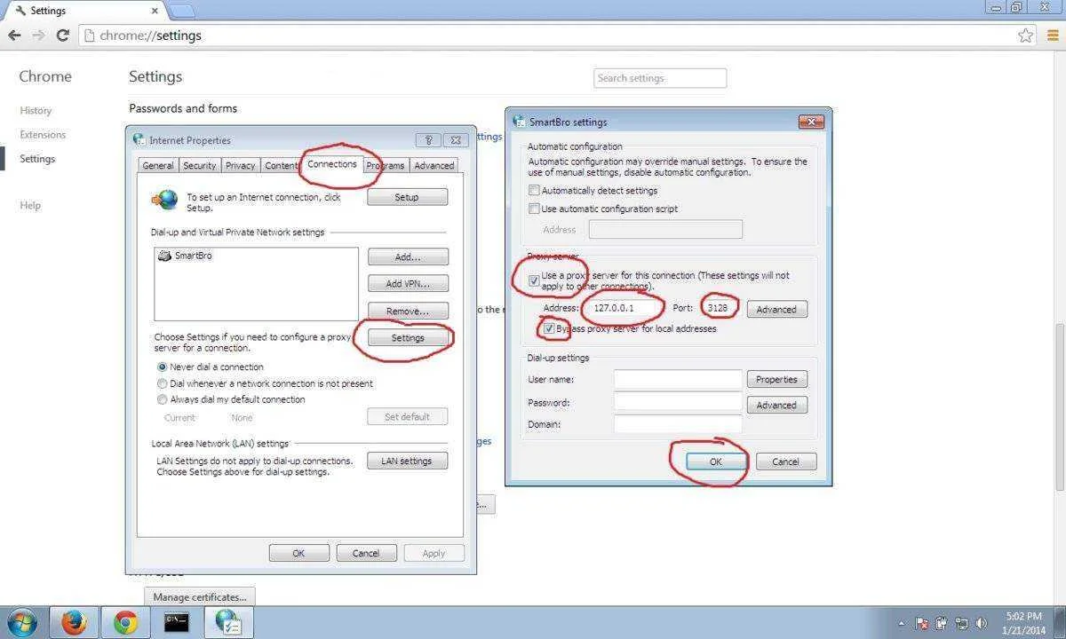
Task: Open a new tab next to Settings tab
Action: click(x=181, y=11)
